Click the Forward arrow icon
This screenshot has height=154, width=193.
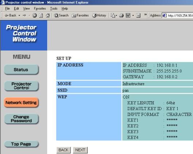(24, 15)
